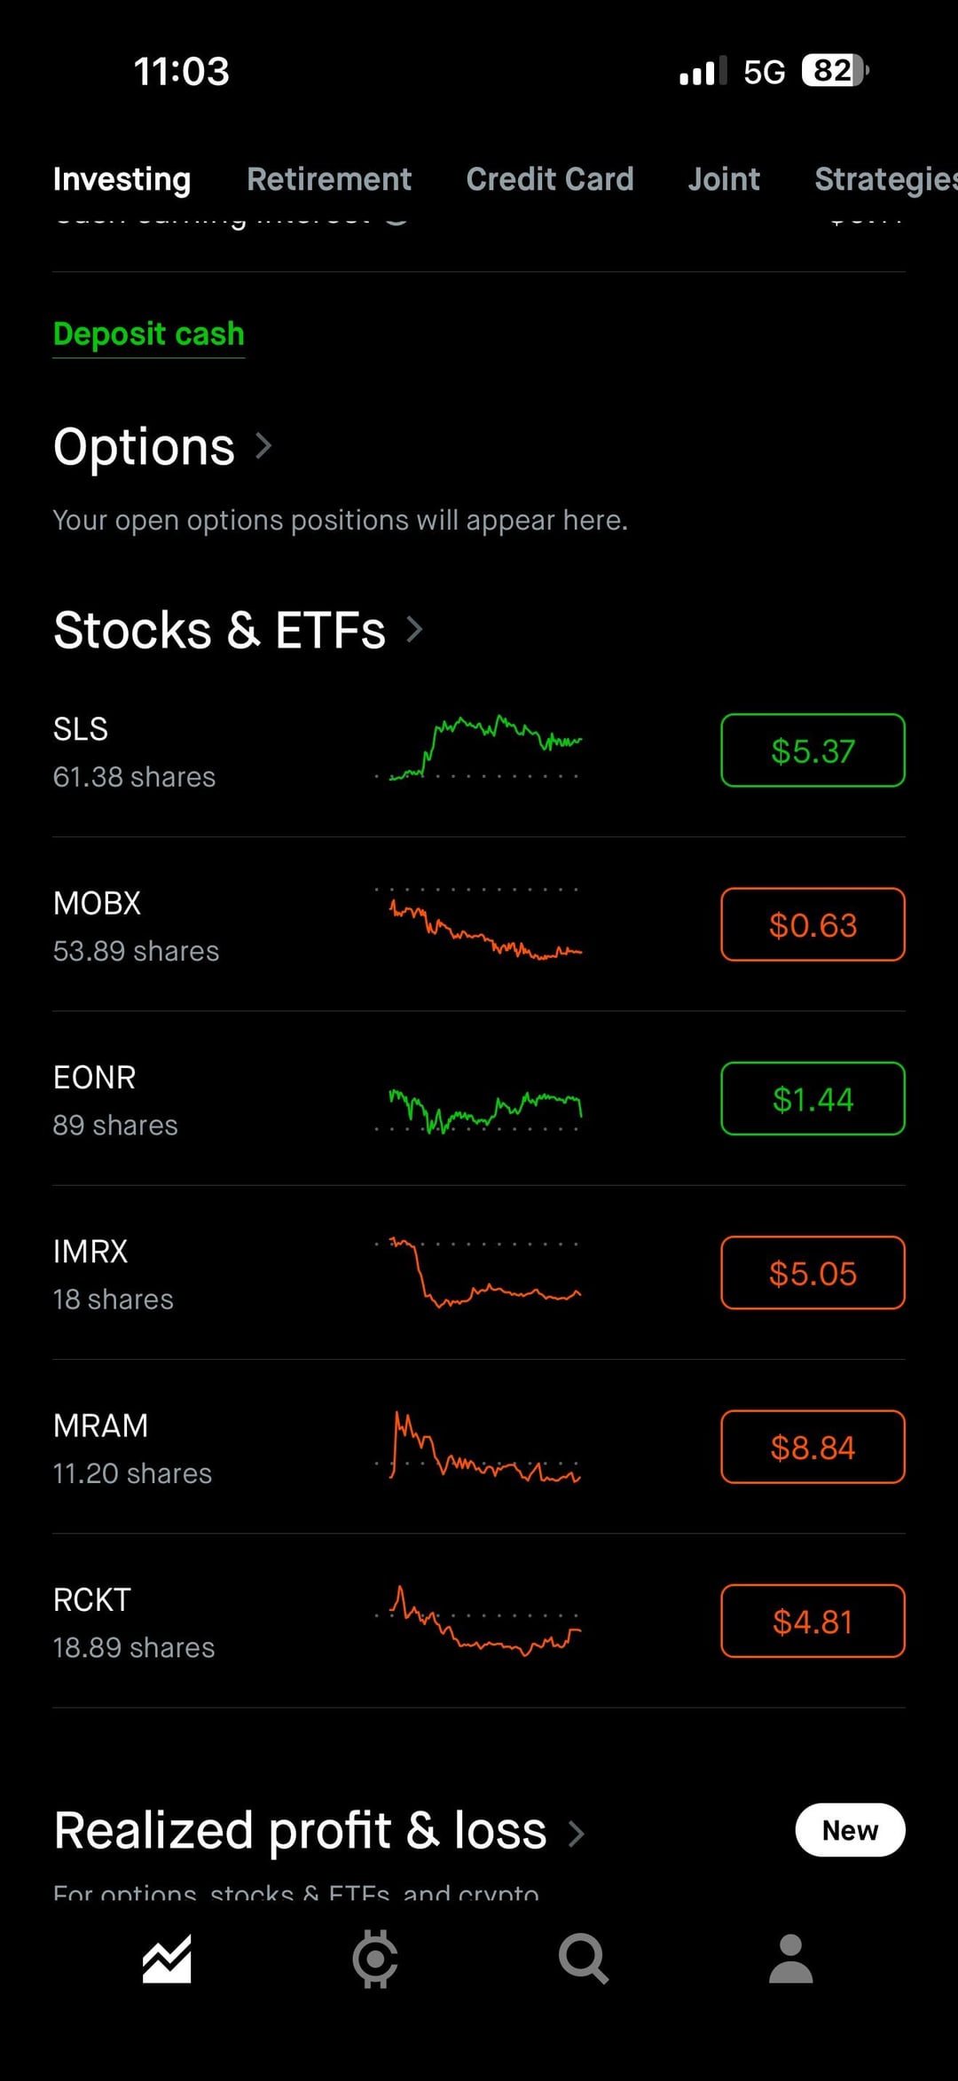Open the MRAM stock row
The width and height of the screenshot is (958, 2081).
tap(133, 1448)
